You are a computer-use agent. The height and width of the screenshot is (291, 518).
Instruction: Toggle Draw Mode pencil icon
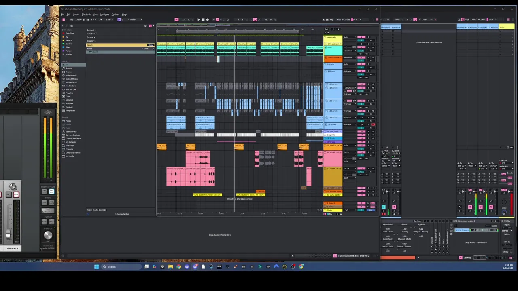324,19
